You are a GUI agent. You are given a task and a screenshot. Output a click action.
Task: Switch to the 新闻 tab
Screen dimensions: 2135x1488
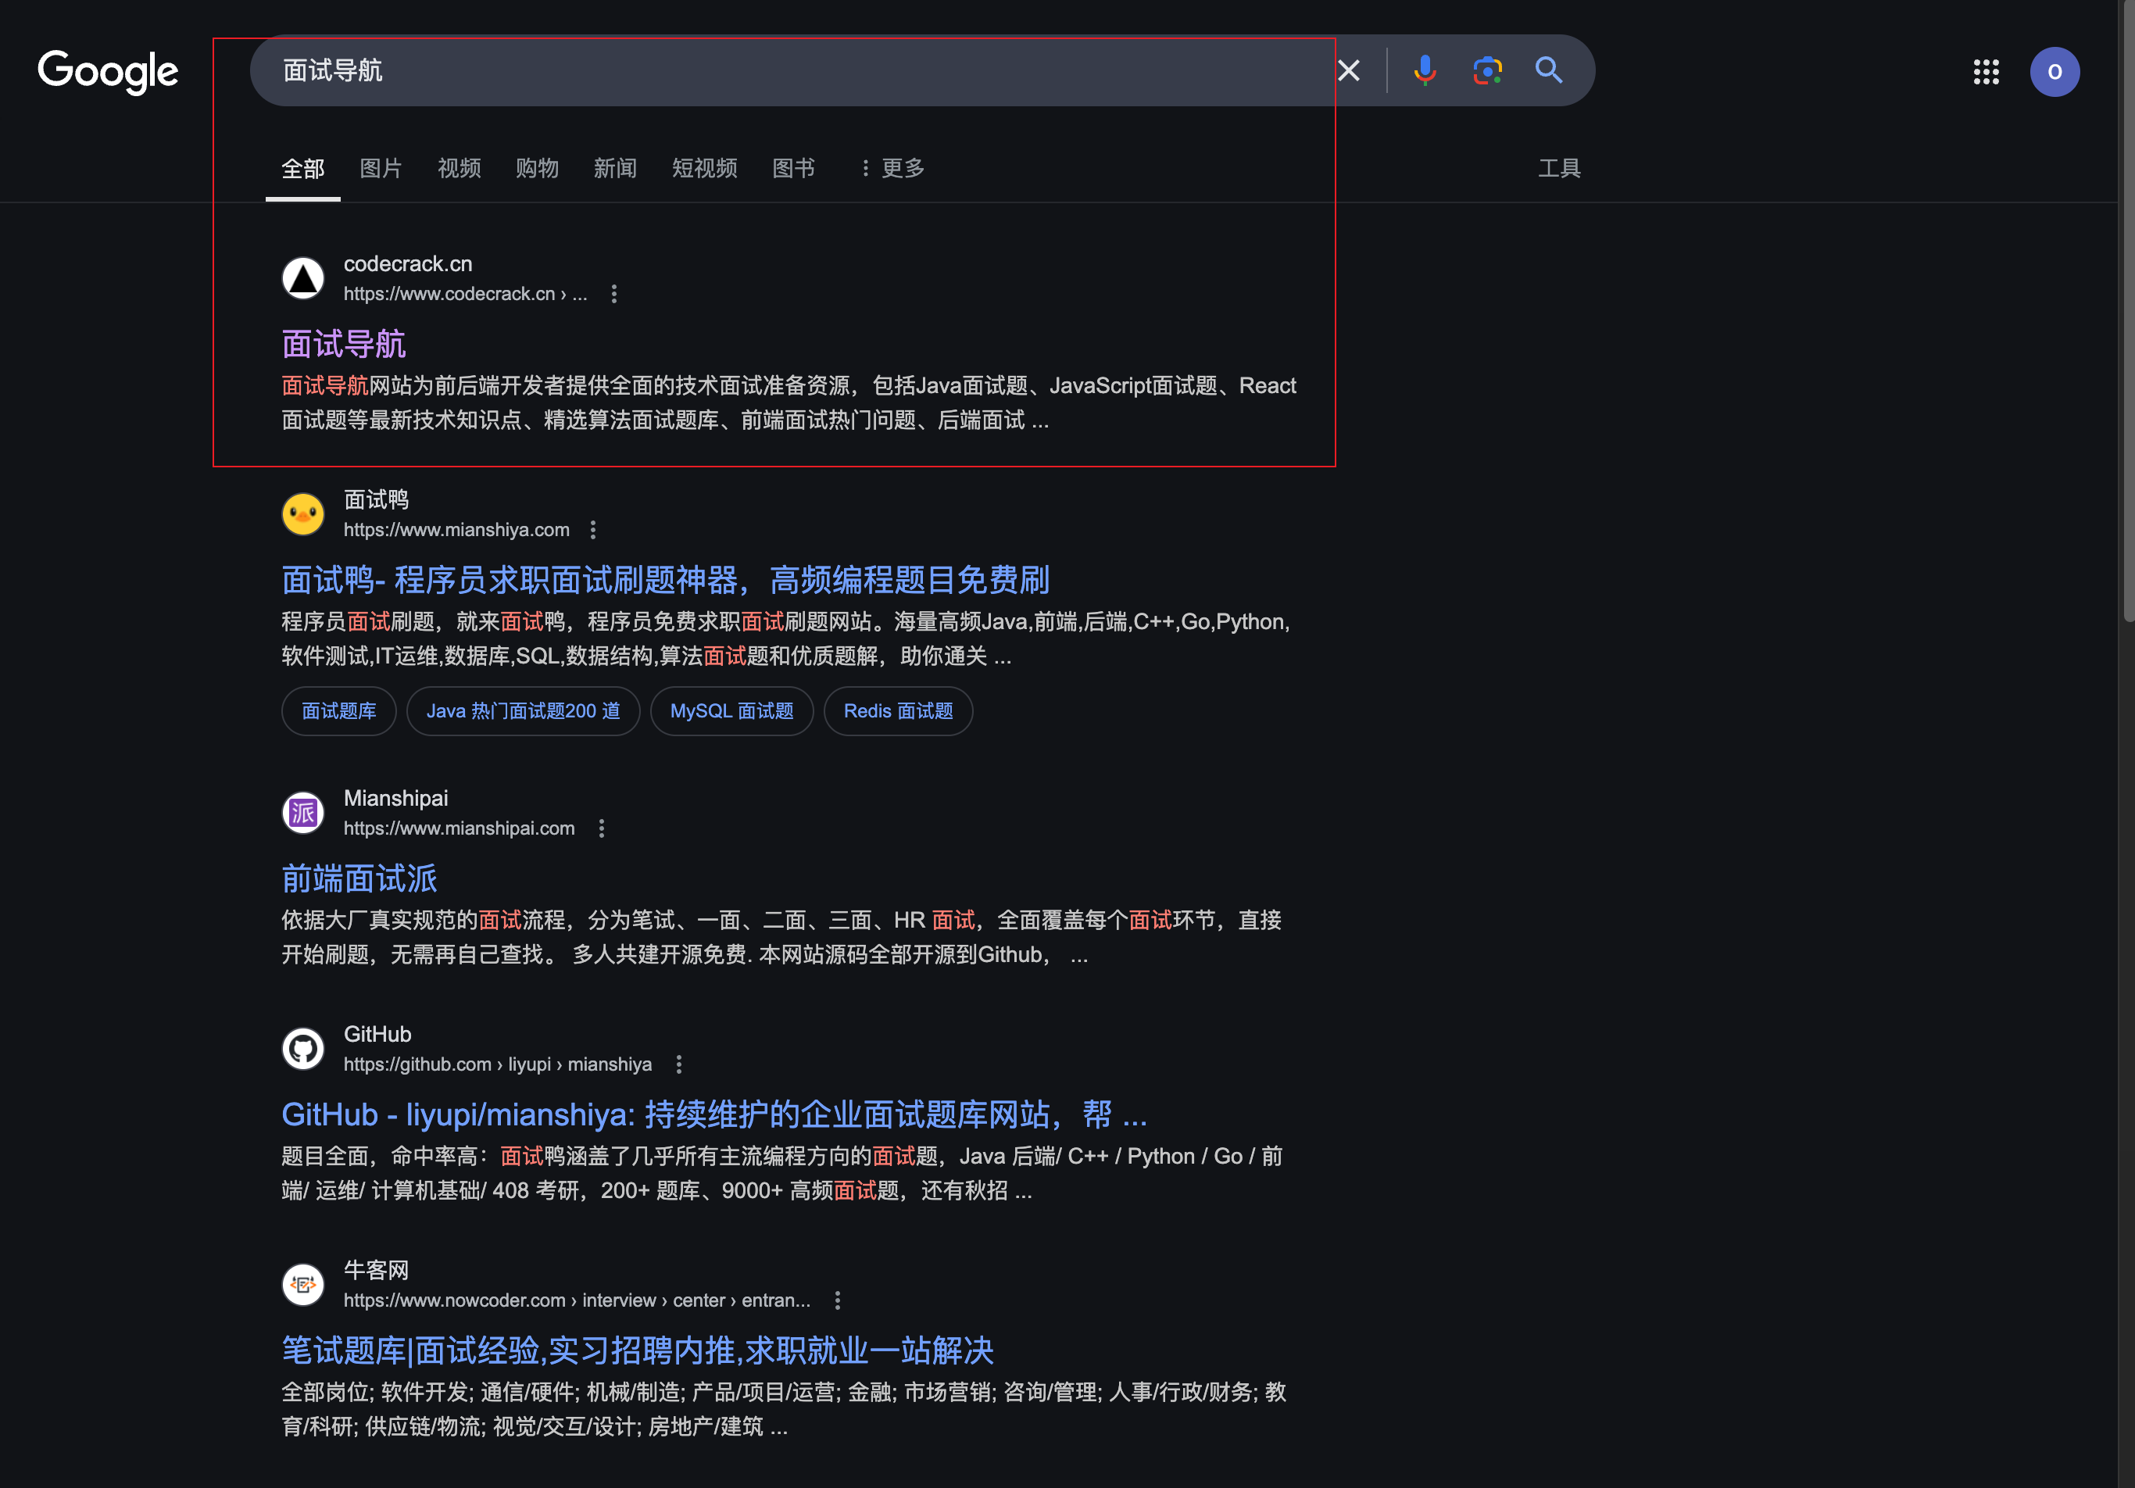pyautogui.click(x=615, y=168)
